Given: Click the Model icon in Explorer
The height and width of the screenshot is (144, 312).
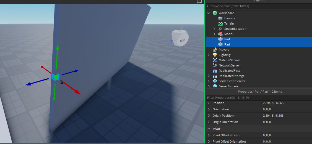Looking at the screenshot, I should [220, 34].
